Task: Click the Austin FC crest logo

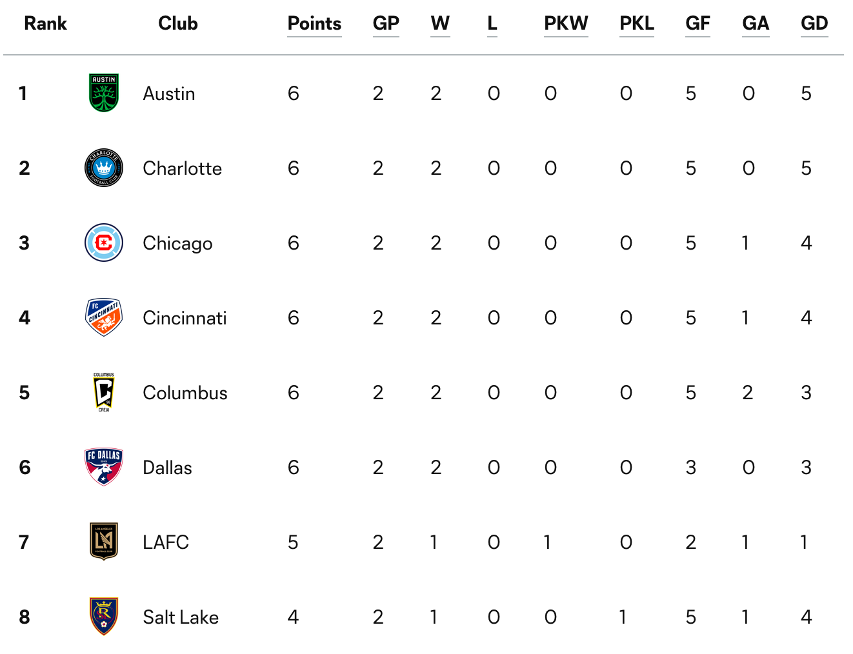Action: 104,93
